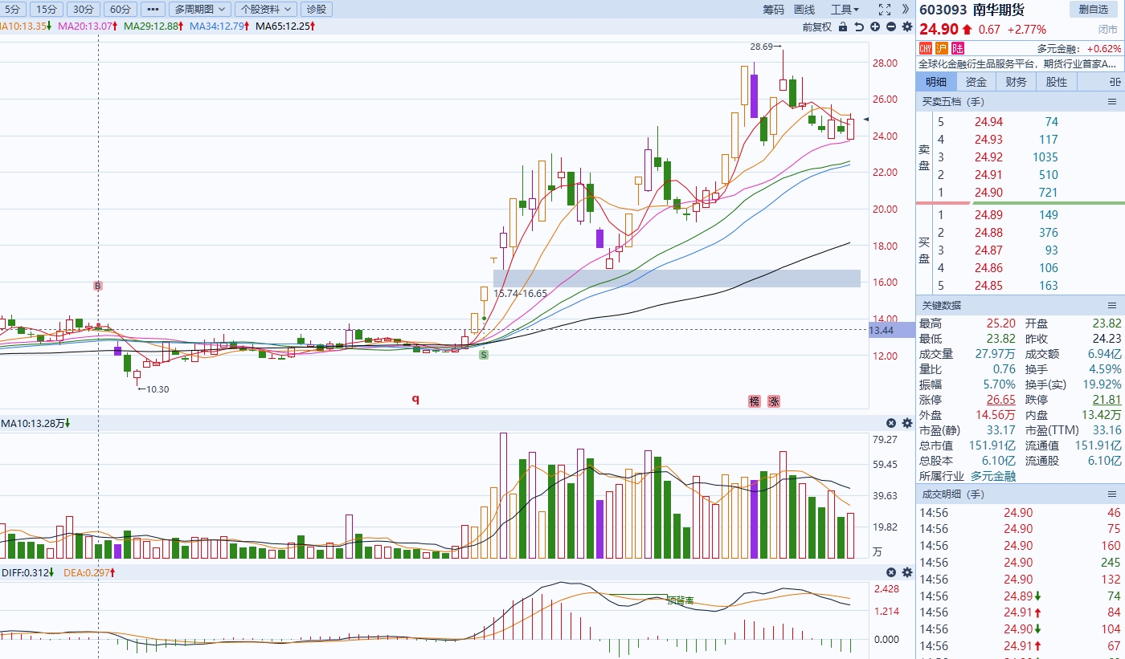
Task: Click the 删自选 button
Action: tap(1094, 10)
